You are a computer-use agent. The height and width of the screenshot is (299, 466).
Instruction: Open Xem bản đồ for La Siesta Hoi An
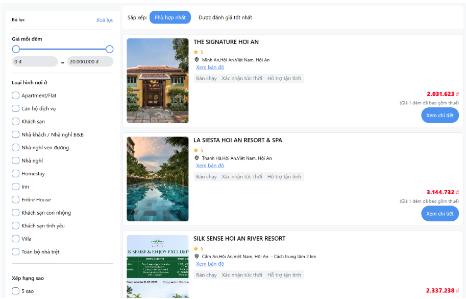(210, 166)
